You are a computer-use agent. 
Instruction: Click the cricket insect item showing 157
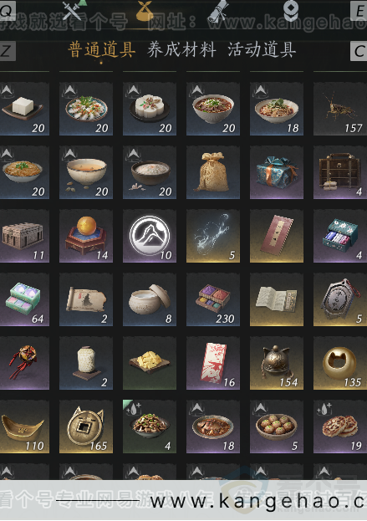[340, 109]
